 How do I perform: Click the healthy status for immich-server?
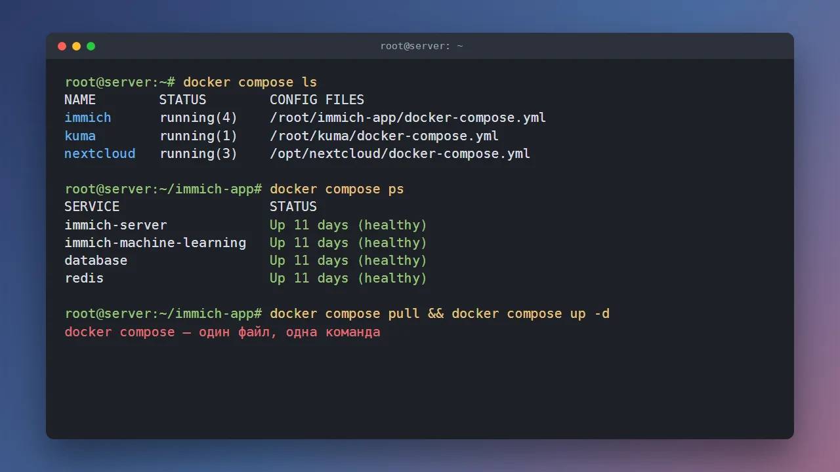tap(348, 225)
